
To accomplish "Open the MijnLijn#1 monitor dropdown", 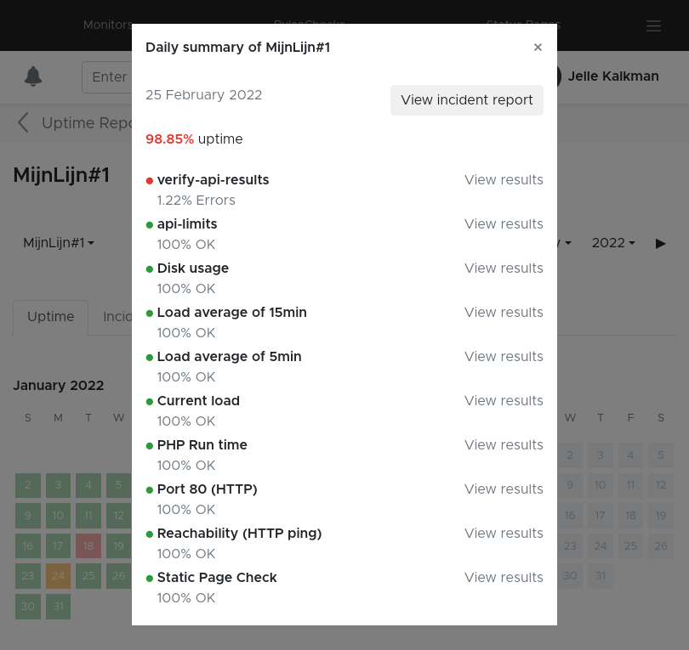I will (58, 243).
